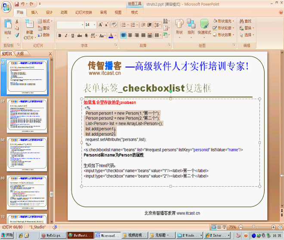
Task: Save the presentation using the floppy icon
Action: pyautogui.click(x=17, y=4)
